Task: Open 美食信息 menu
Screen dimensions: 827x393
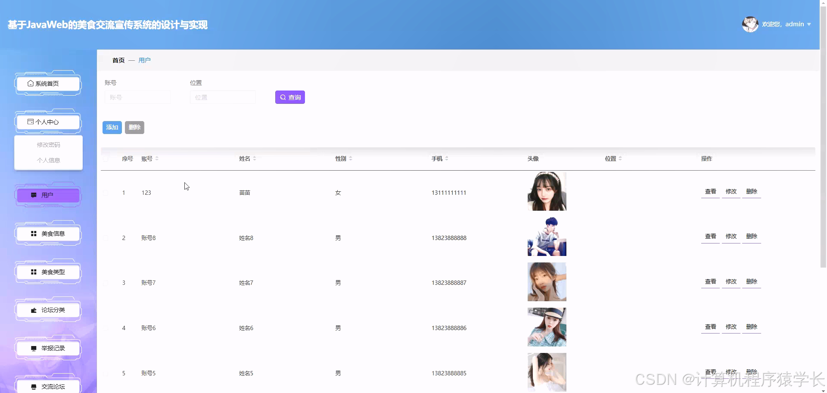Action: tap(48, 234)
